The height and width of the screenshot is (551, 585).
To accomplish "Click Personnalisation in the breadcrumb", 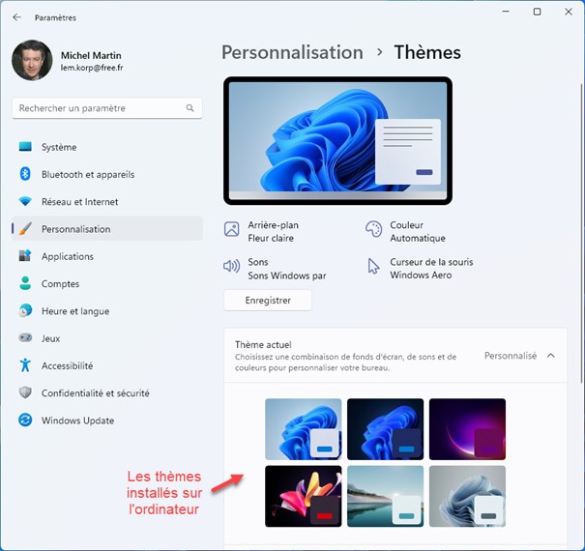I will 292,52.
